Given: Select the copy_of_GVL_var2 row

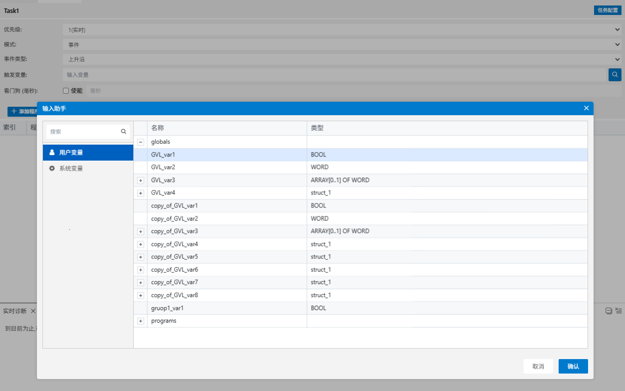Looking at the screenshot, I should (x=360, y=218).
